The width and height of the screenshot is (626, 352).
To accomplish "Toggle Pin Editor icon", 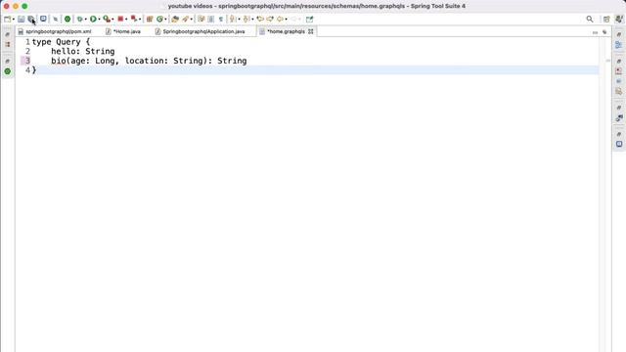I will pos(309,19).
